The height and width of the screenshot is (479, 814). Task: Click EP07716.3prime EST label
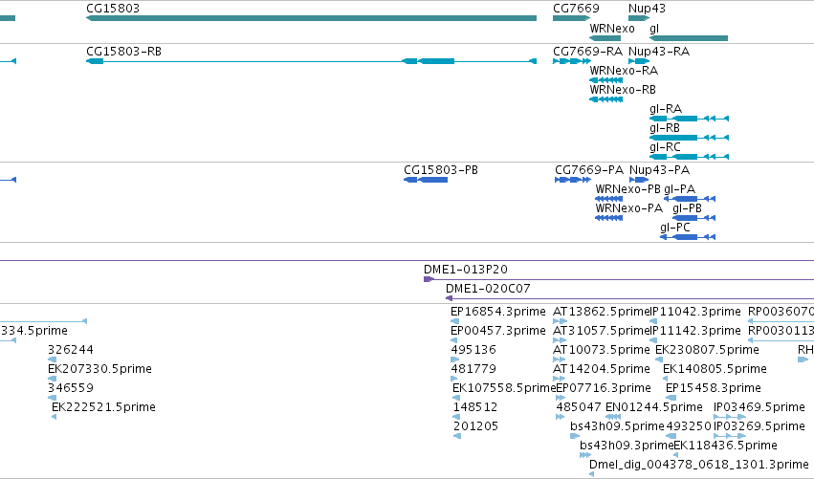(604, 388)
